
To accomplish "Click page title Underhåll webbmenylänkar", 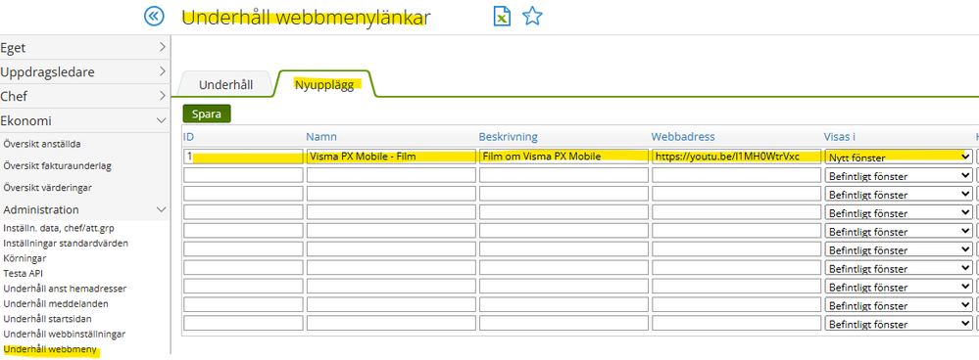I will (306, 18).
